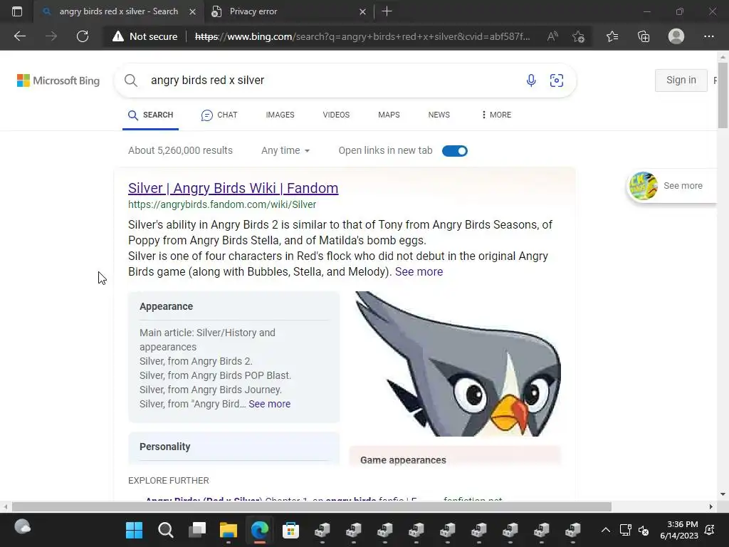Click See more after the Silver description

click(419, 271)
